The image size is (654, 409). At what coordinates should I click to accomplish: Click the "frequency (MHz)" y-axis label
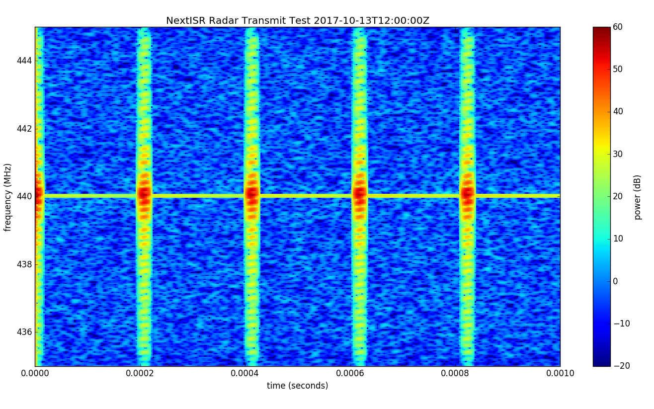click(8, 197)
